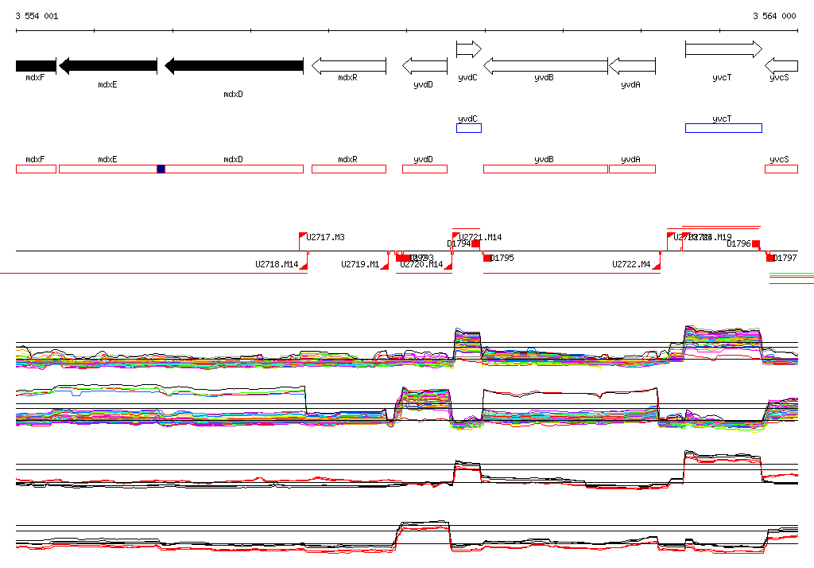Click the yvdD white gene arrow
This screenshot has width=814, height=568.
pos(424,66)
